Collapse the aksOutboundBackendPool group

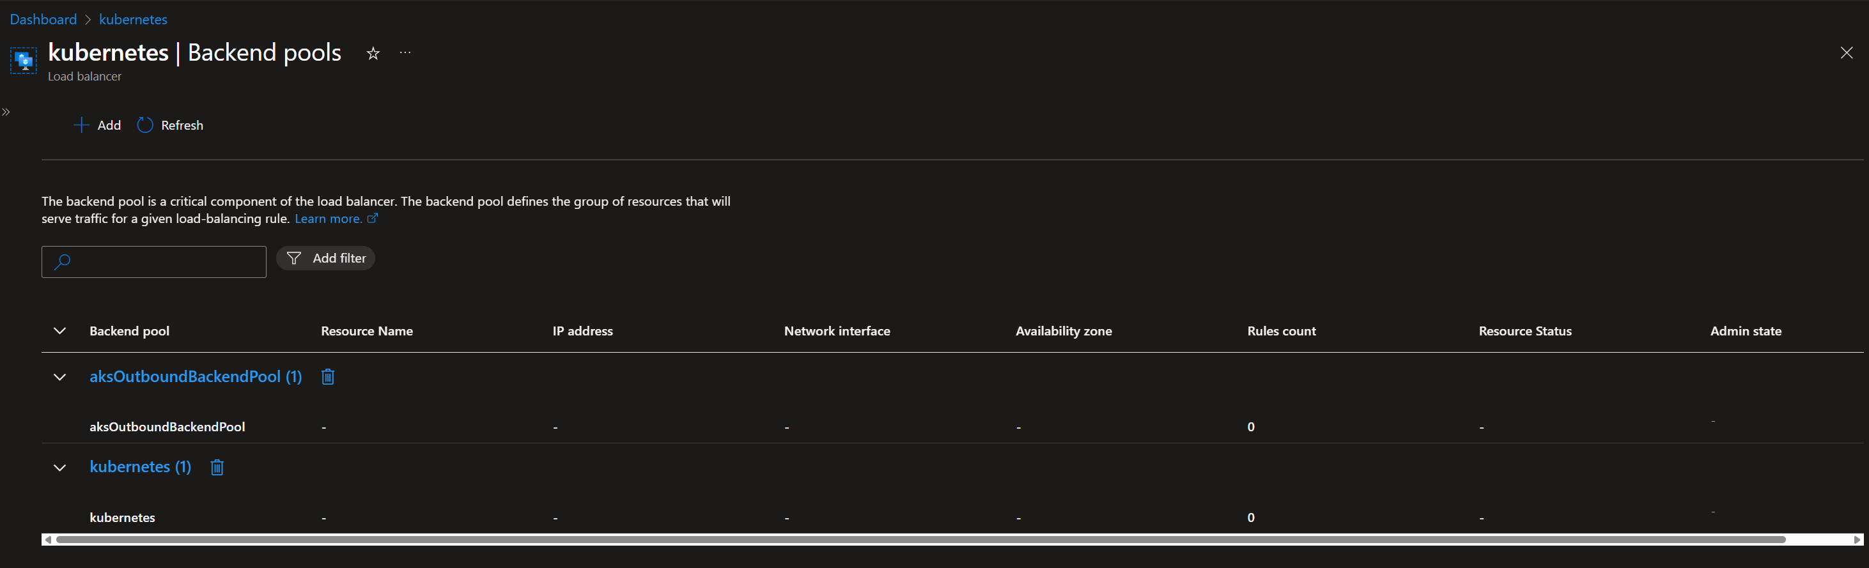click(x=60, y=377)
